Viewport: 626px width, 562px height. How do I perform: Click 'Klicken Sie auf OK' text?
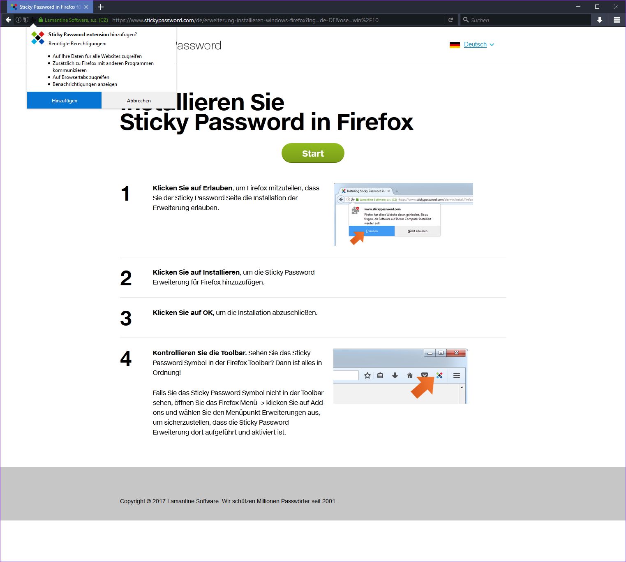[183, 312]
